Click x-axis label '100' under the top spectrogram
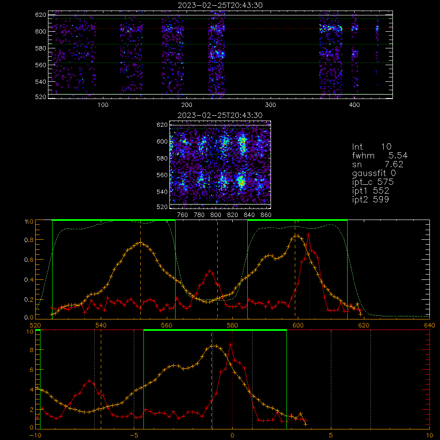 click(103, 105)
